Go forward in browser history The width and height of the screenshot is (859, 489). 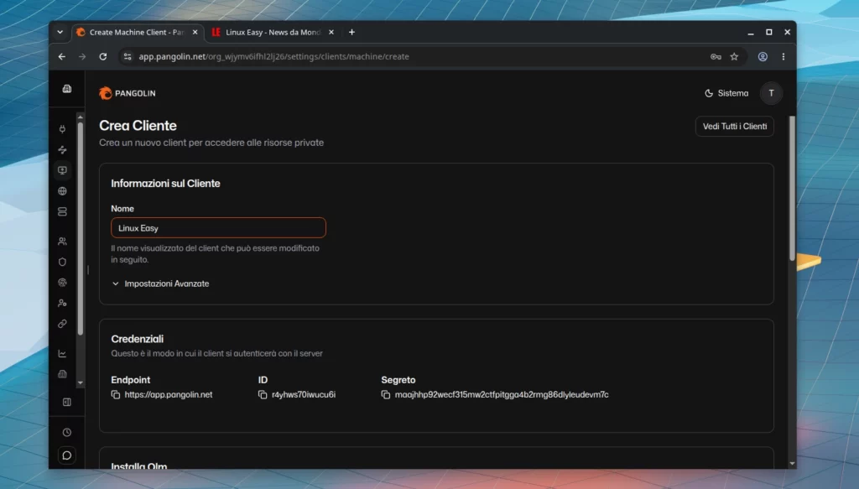click(82, 56)
